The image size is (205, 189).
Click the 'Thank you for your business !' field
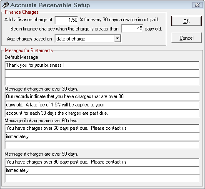pyautogui.click(x=102, y=65)
